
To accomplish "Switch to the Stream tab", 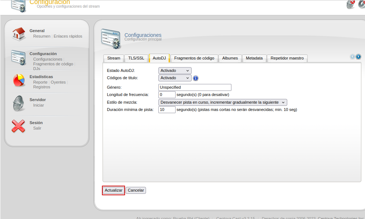I will pyautogui.click(x=114, y=58).
